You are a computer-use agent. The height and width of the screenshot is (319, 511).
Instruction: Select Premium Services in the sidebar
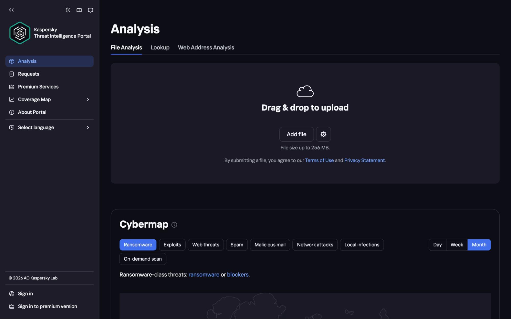tap(38, 87)
